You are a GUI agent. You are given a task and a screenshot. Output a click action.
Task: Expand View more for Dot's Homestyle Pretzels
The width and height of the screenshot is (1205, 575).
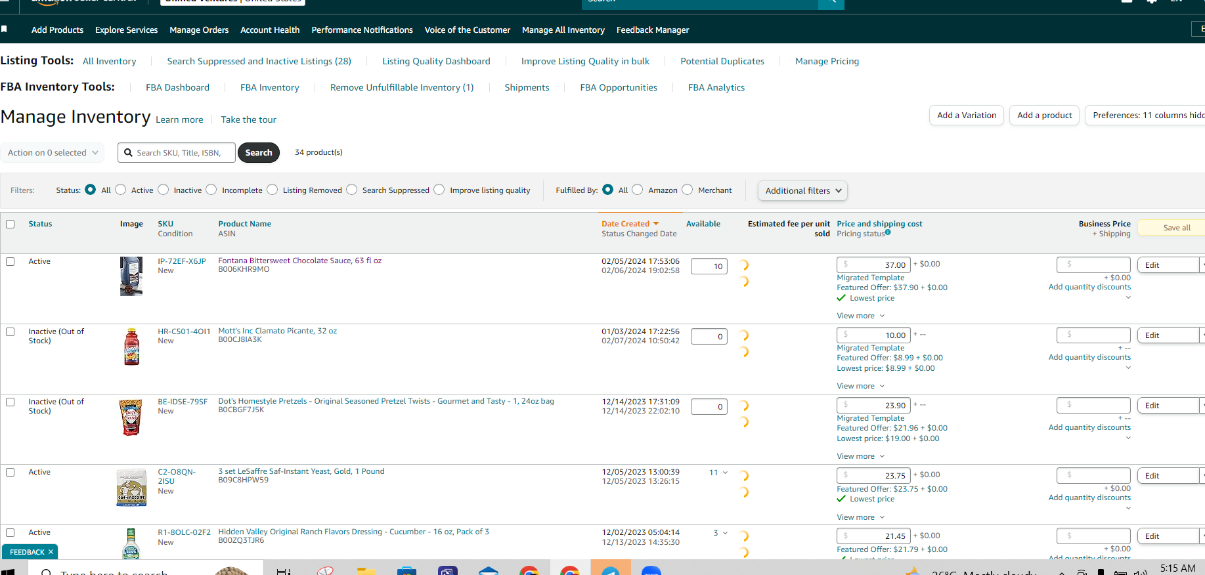pyautogui.click(x=860, y=456)
